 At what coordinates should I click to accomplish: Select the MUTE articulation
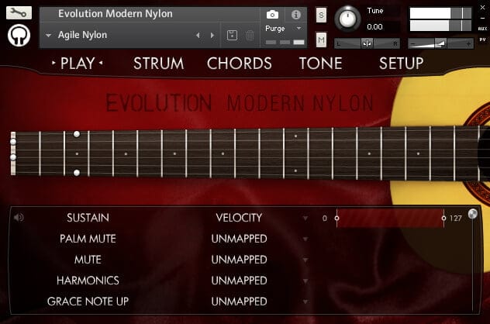click(88, 260)
